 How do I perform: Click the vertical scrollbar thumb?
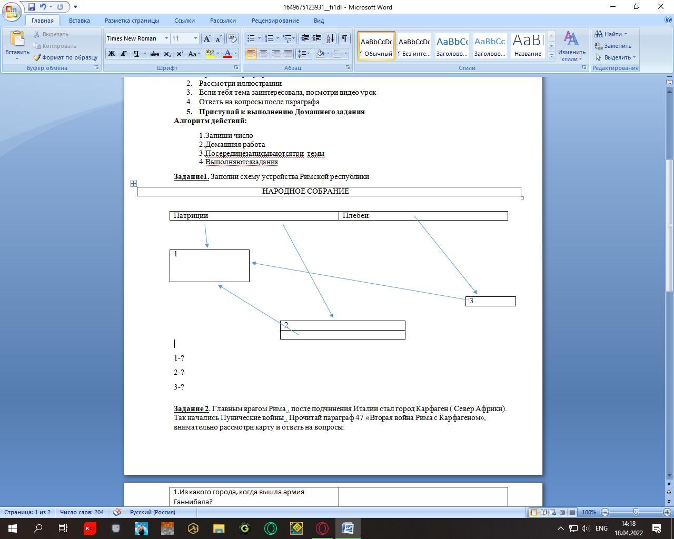[669, 225]
